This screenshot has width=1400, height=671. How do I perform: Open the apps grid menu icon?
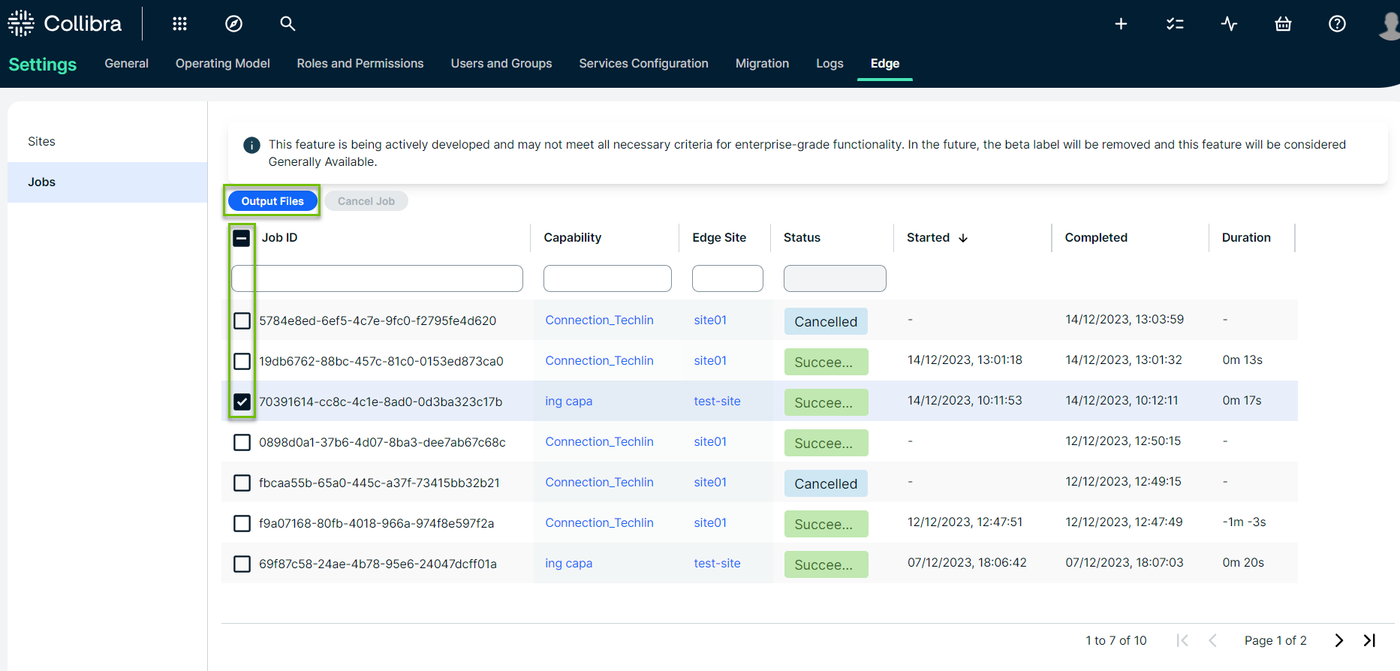179,24
